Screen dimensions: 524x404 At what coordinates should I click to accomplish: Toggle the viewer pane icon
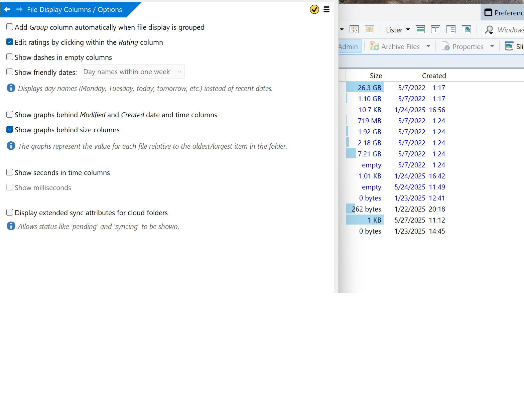click(466, 29)
